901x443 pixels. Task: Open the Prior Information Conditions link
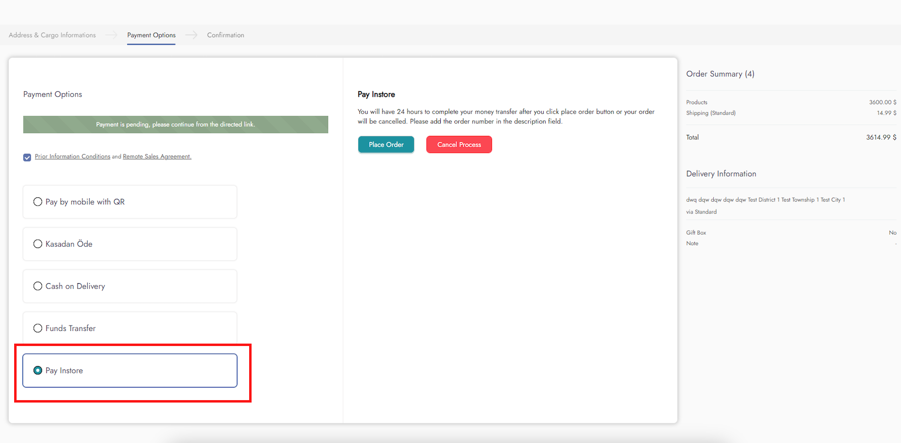click(72, 156)
